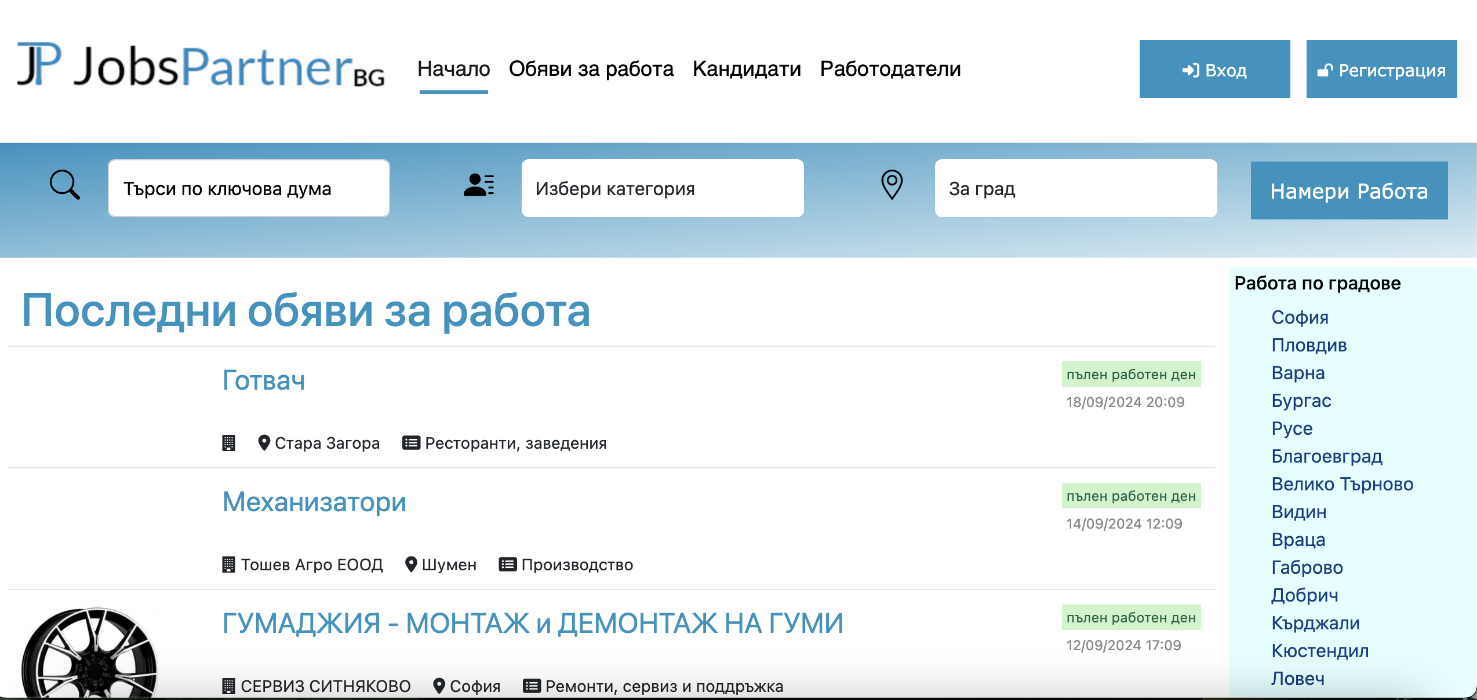Click the Шумен location text
Viewport: 1477px width, 700px height.
(x=449, y=565)
